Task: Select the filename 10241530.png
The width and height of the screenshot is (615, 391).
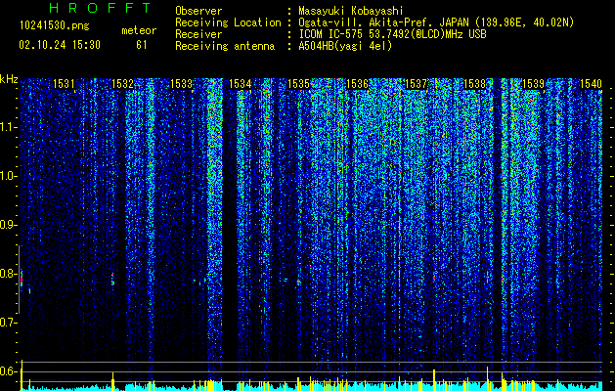Action: [55, 25]
